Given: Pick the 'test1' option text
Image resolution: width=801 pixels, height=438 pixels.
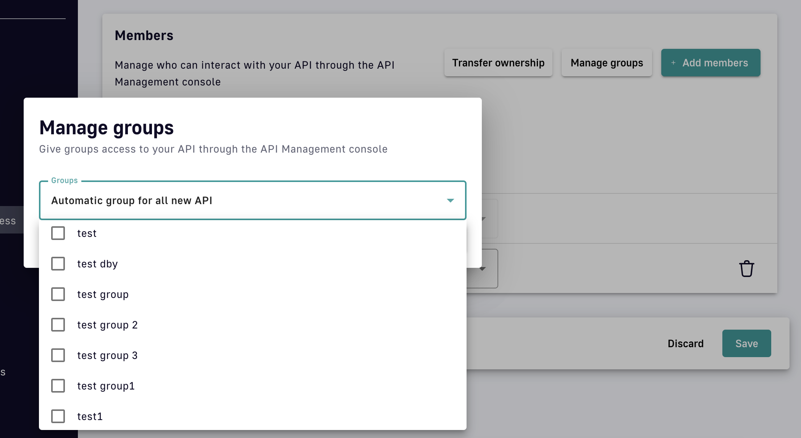Looking at the screenshot, I should (90, 416).
